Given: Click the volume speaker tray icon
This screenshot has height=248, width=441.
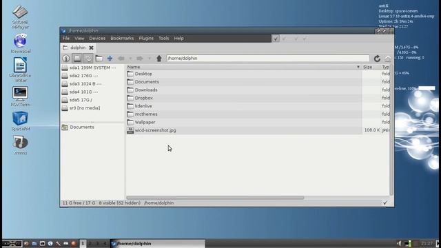Looking at the screenshot, I should [x=399, y=243].
